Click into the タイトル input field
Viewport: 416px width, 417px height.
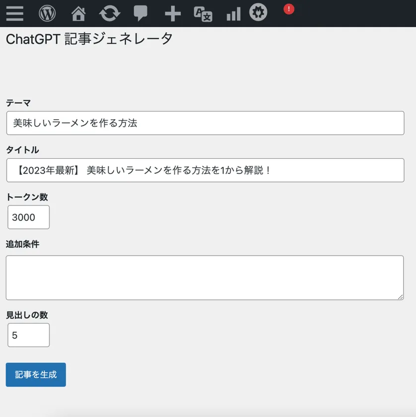coord(205,170)
